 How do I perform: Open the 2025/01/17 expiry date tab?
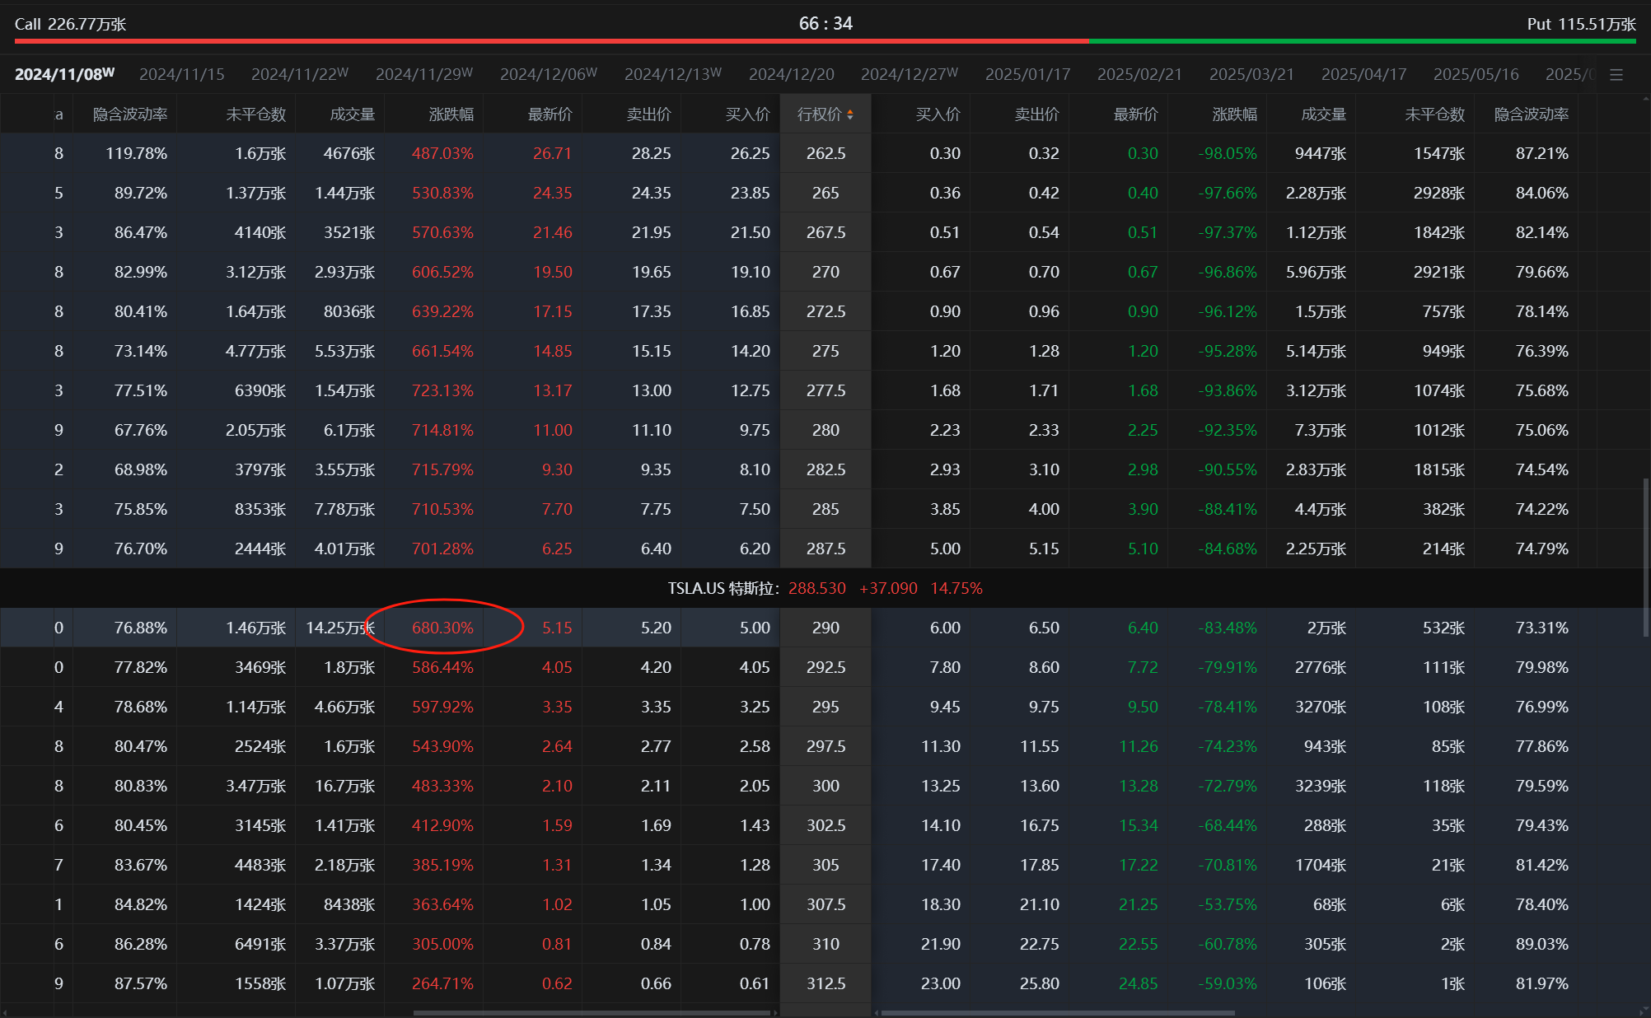tap(1027, 75)
